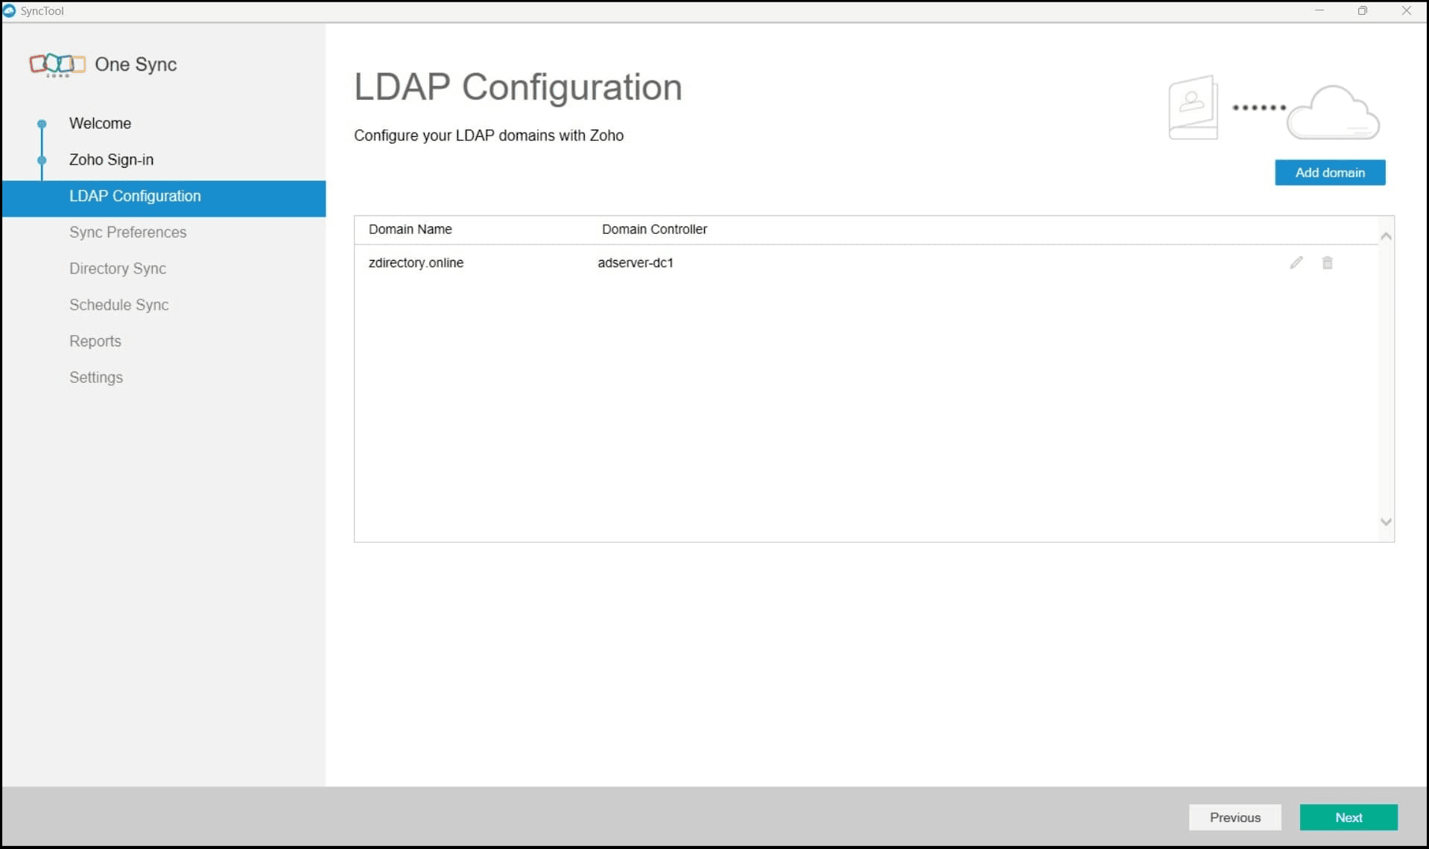
Task: Open Sync Preferences in sidebar
Action: 127,232
